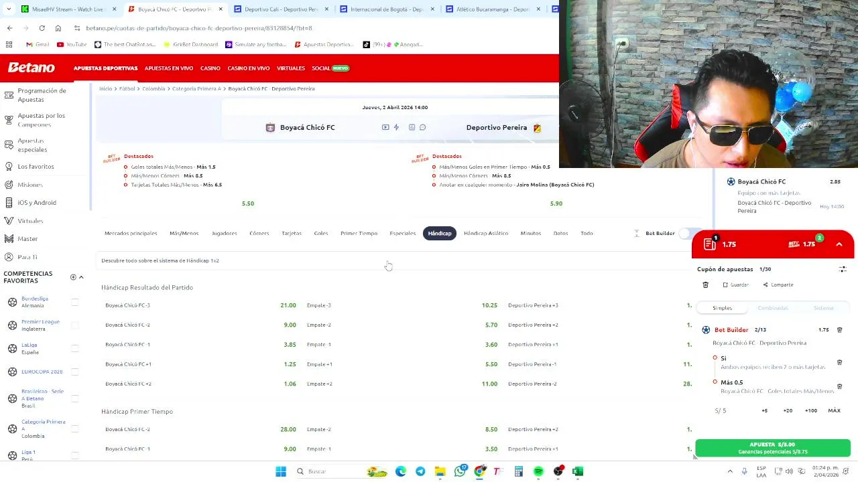Check the EUROCOPA 2028 checkbox
This screenshot has width=858, height=482.
tap(75, 372)
